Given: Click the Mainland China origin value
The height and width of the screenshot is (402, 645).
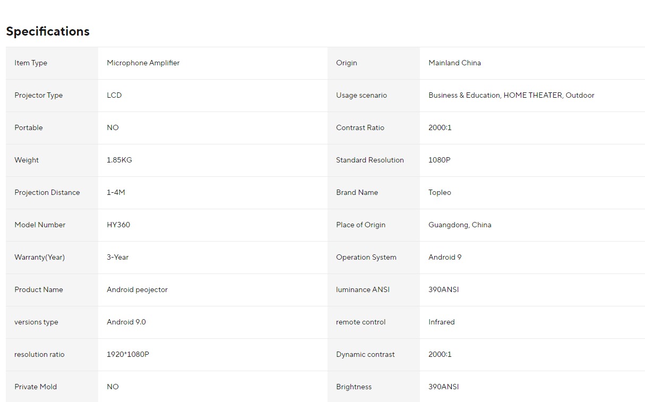Looking at the screenshot, I should point(454,63).
